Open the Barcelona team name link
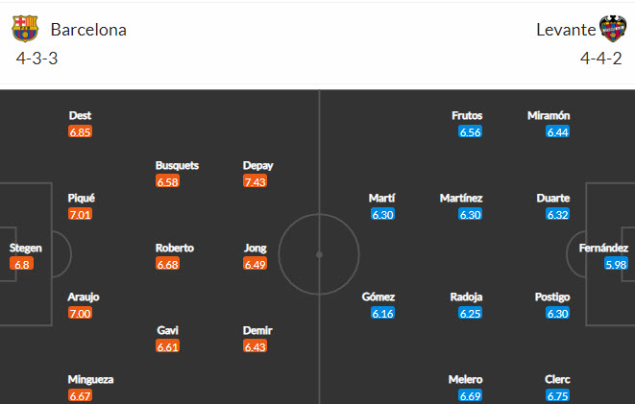 pos(88,30)
